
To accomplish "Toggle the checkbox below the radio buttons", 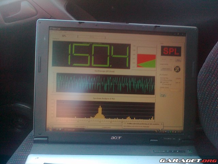I will [x=161, y=84].
